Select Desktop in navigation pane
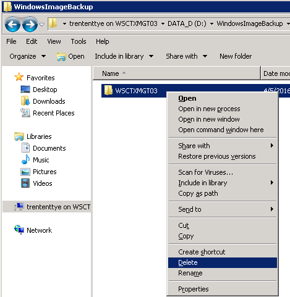Viewport: 290px width, 297px height. [x=45, y=90]
